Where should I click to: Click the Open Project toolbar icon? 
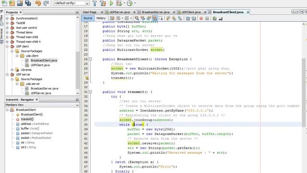[20, 3]
